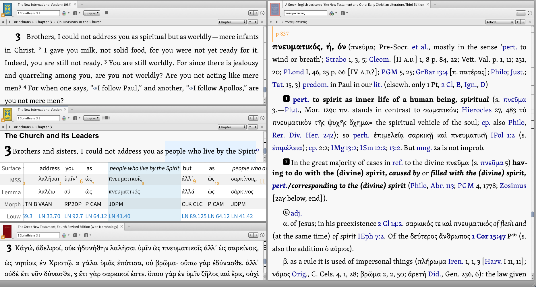The image size is (536, 287).
Task: Jump to next chapter in middle NIV panel
Action: (x=255, y=127)
